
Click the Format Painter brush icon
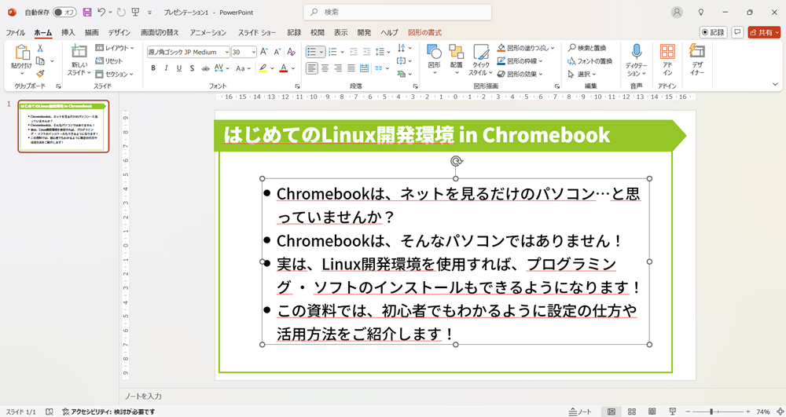(x=40, y=73)
